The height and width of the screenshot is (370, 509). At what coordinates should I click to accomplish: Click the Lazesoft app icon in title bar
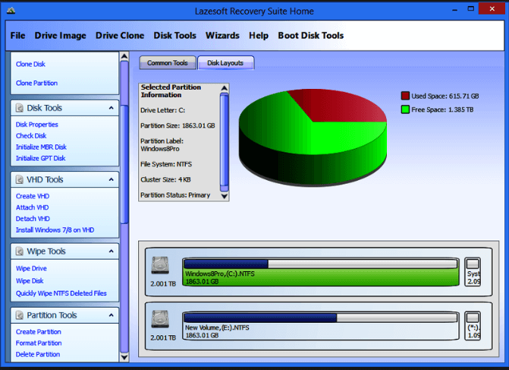click(x=11, y=11)
